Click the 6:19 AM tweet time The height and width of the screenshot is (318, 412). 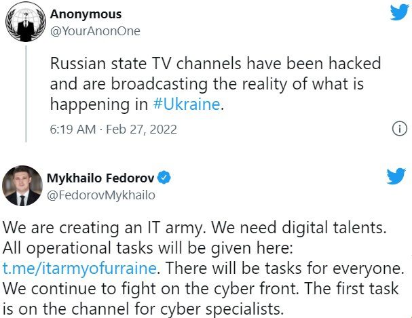pos(71,128)
